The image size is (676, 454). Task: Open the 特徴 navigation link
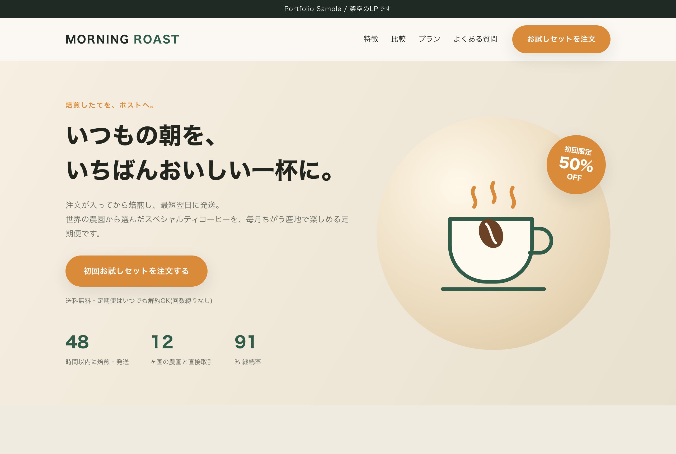(371, 39)
